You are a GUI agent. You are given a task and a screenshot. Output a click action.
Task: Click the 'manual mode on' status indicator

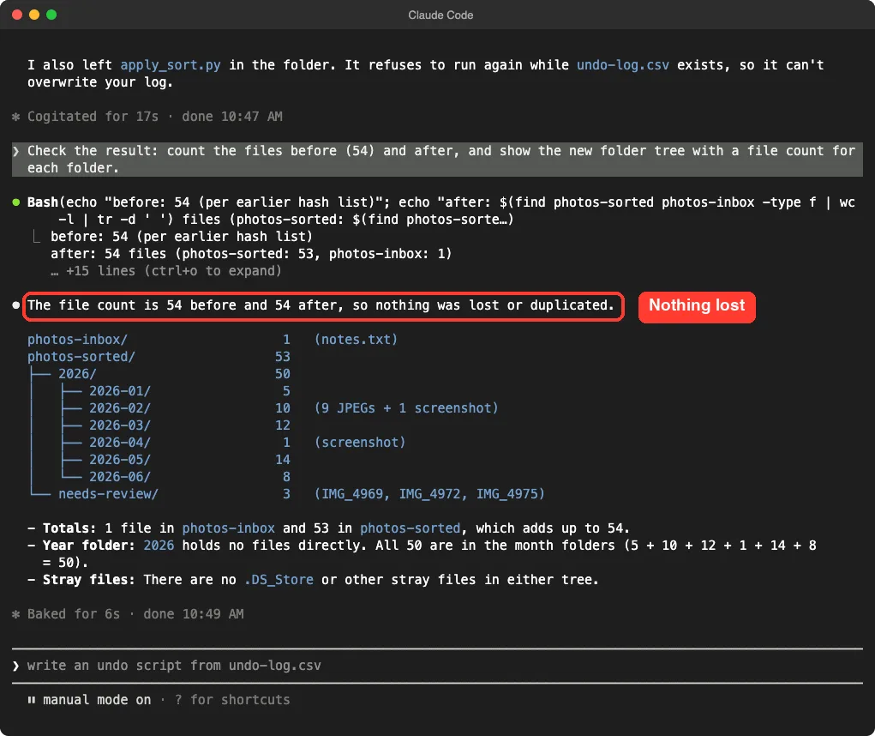pyautogui.click(x=97, y=700)
